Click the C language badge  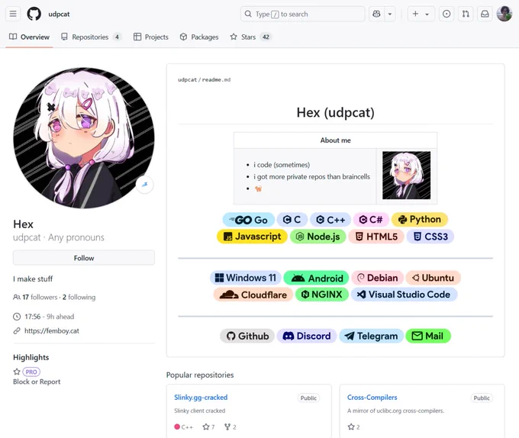(292, 220)
